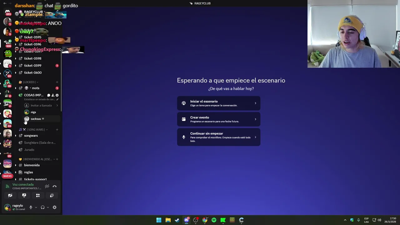Expand threads arrow beside ticket-0600
This screenshot has height=225, width=400.
tap(16, 72)
